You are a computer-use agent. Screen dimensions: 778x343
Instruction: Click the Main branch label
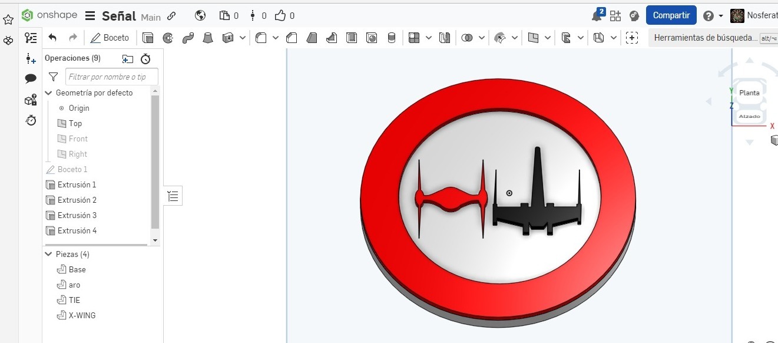(151, 17)
